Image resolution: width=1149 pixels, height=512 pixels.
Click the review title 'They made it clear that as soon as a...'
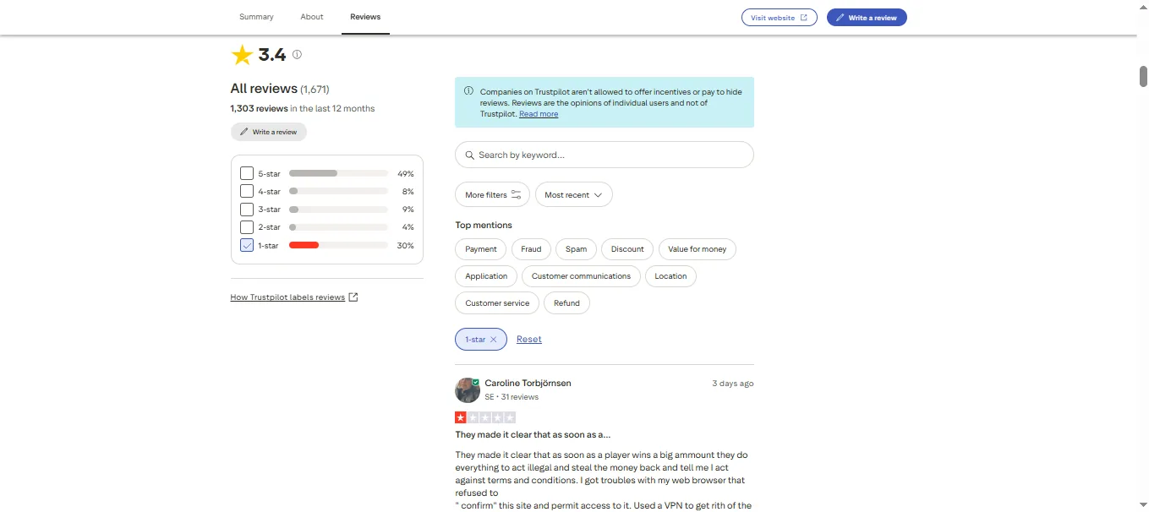pyautogui.click(x=533, y=435)
